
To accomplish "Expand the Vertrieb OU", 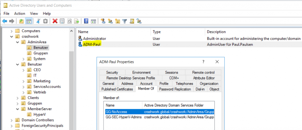I will point(24,92).
